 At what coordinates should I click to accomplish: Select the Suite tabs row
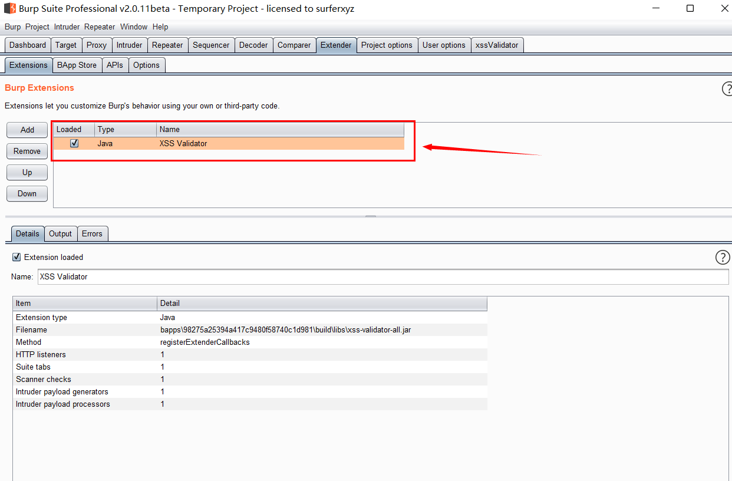point(250,367)
